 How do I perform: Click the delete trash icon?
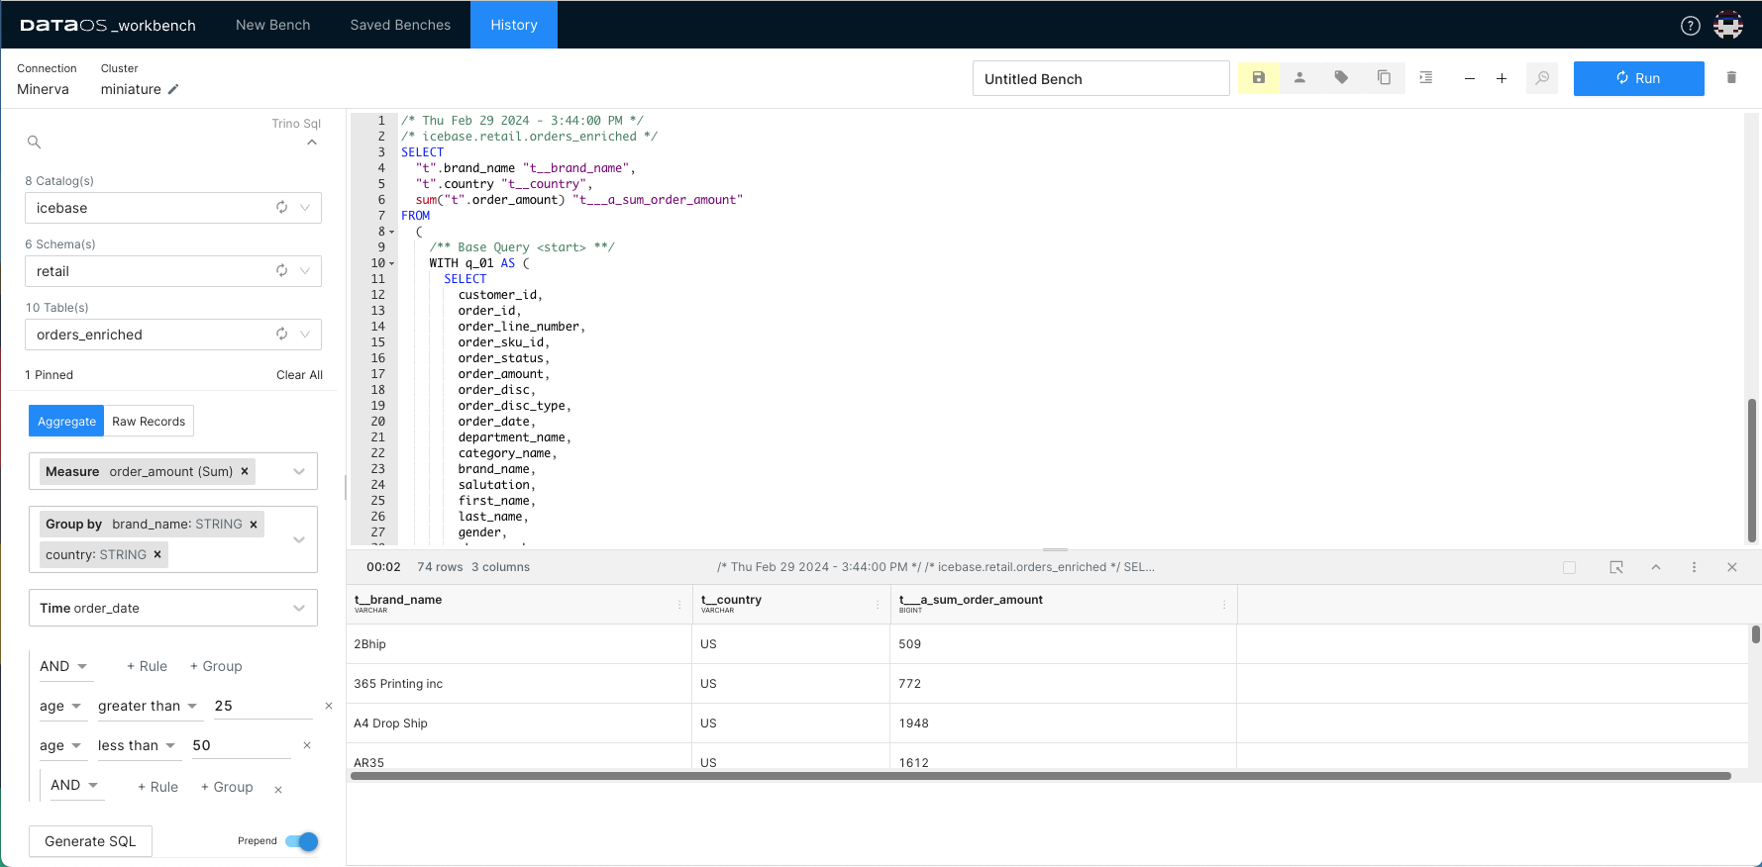point(1731,77)
